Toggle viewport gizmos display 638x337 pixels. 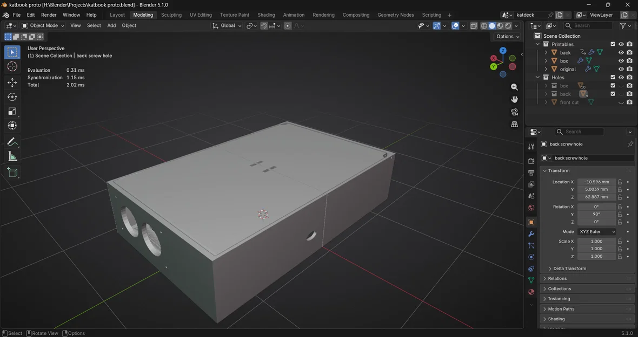point(436,25)
